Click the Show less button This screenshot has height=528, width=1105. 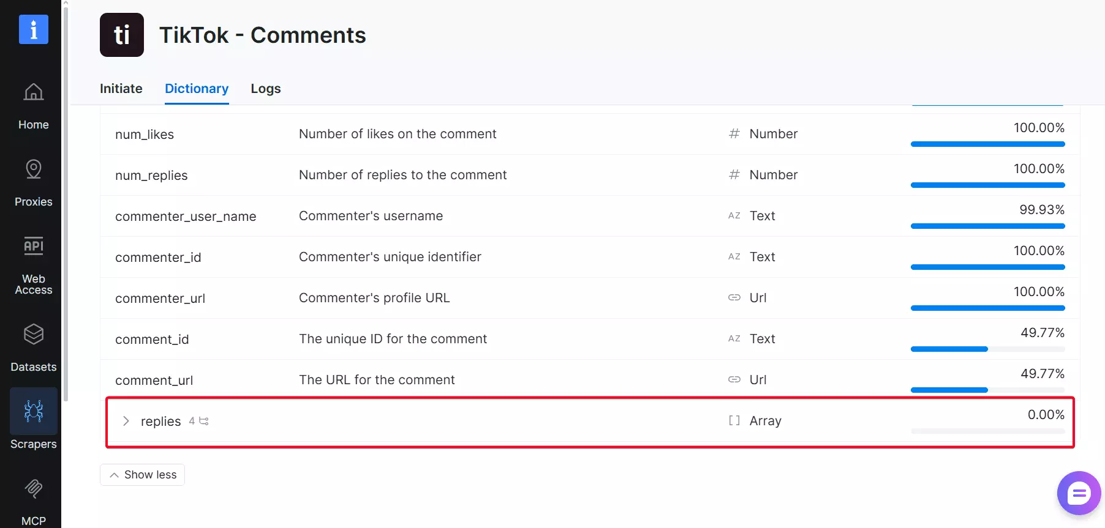point(141,475)
